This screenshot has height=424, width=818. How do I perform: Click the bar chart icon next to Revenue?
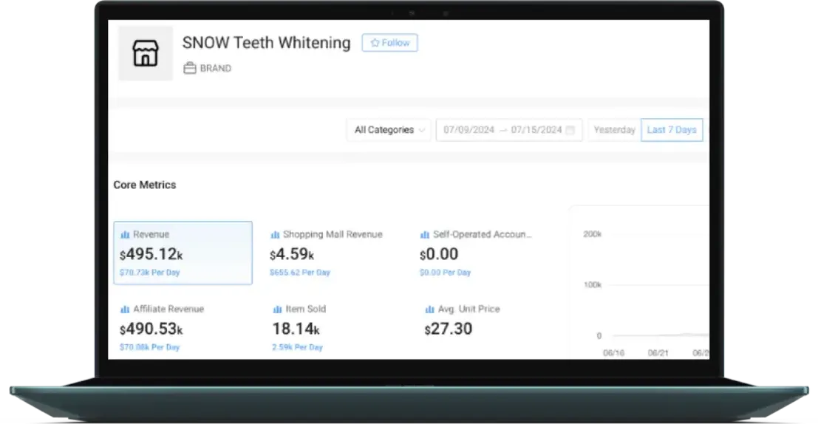pos(125,235)
